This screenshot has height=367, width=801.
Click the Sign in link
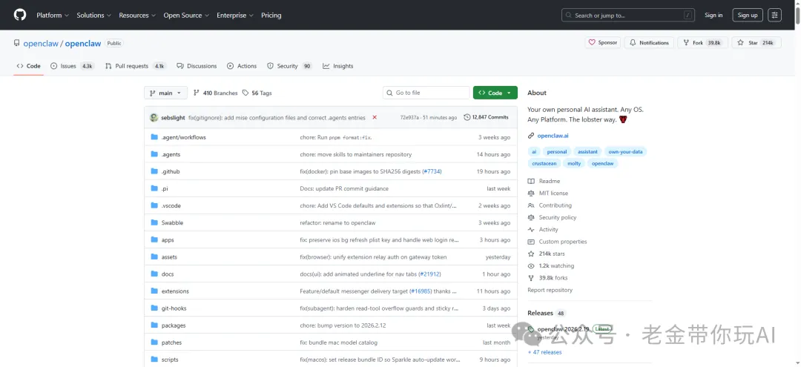(x=713, y=16)
